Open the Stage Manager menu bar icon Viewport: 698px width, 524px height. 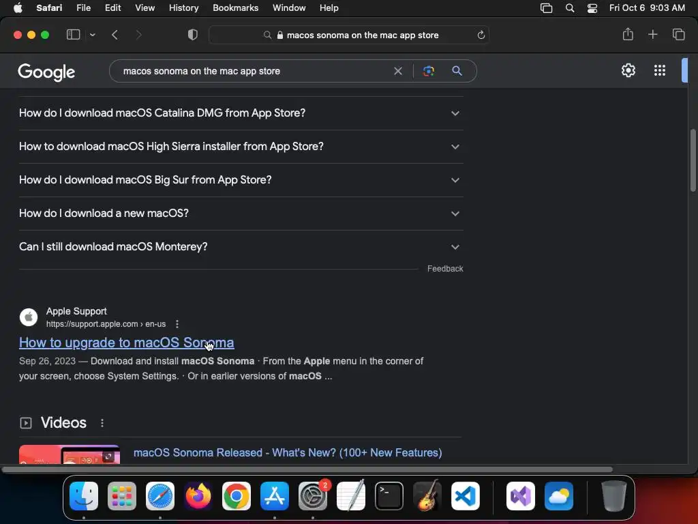pos(546,8)
